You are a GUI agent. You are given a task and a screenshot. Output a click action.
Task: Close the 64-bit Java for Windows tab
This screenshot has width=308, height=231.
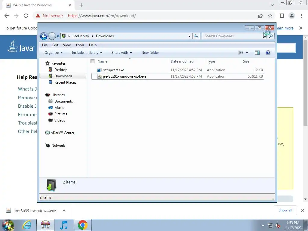pos(70,5)
